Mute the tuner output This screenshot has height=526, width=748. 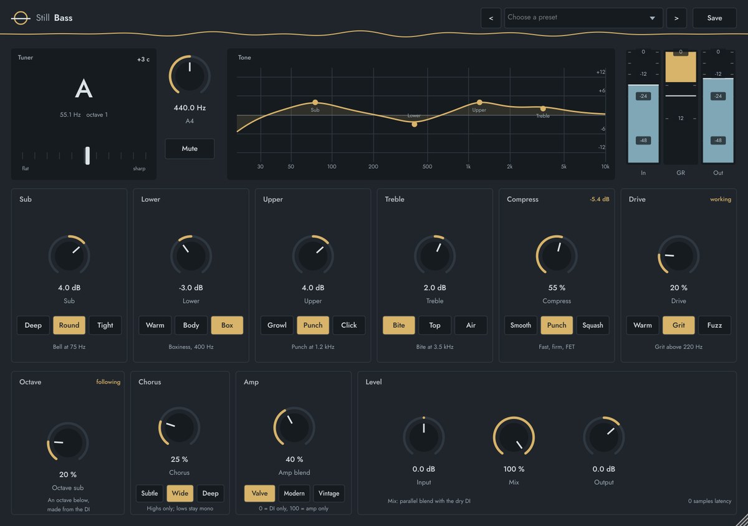pyautogui.click(x=189, y=149)
